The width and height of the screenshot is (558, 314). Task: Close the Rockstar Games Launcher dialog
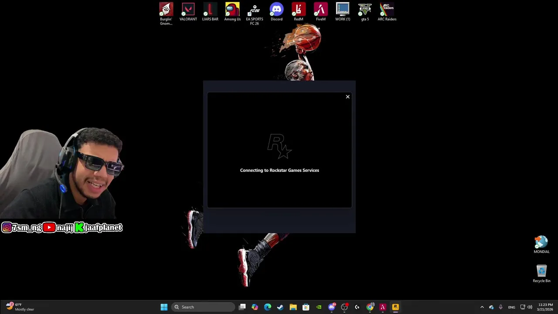(x=347, y=97)
